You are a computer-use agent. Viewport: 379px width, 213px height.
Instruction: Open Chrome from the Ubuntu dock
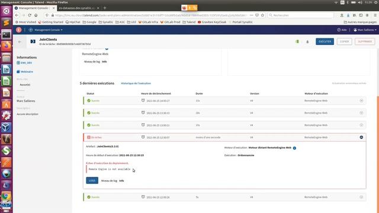point(7,196)
